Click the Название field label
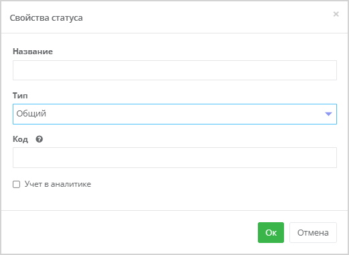The height and width of the screenshot is (255, 349). pos(33,52)
